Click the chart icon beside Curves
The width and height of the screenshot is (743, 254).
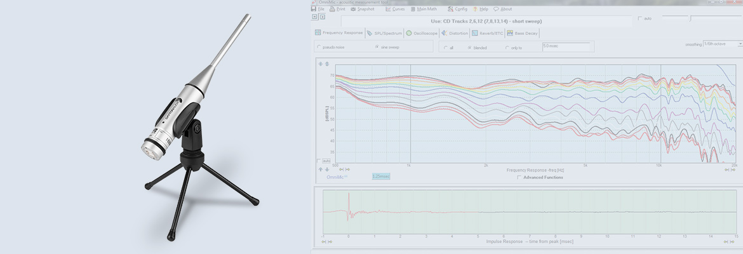point(388,9)
